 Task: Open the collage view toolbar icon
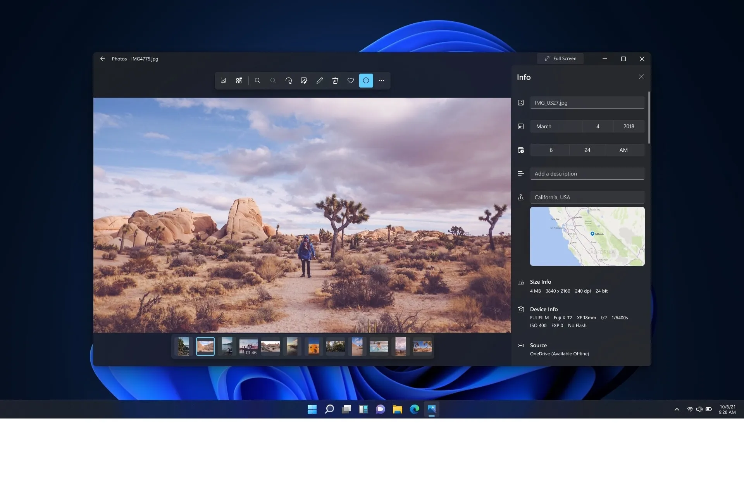tap(239, 81)
